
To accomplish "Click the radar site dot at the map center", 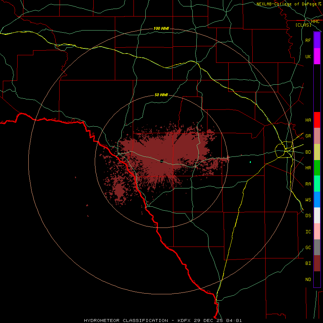I will coord(161,161).
